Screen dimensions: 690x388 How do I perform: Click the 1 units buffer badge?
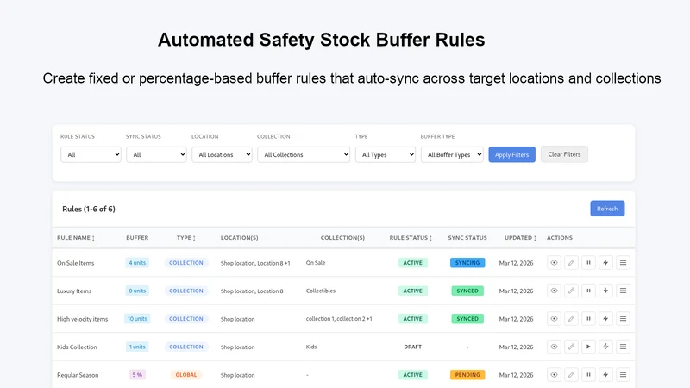tap(137, 347)
